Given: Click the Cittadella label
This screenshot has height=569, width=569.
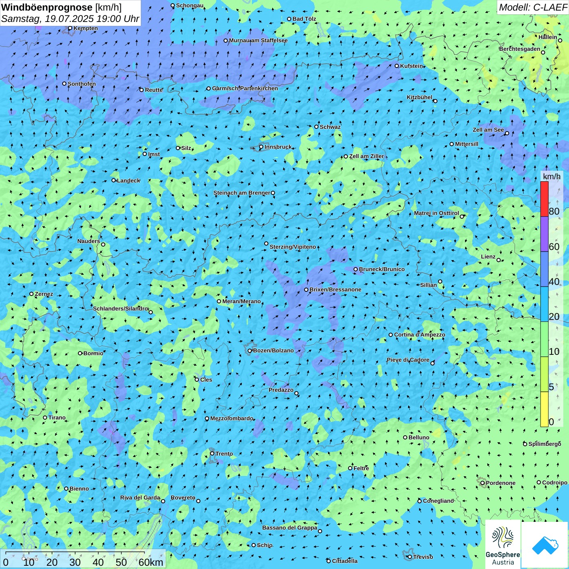Looking at the screenshot, I should (345, 561).
